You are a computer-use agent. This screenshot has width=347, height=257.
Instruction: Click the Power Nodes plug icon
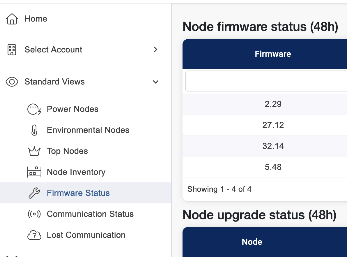point(34,109)
